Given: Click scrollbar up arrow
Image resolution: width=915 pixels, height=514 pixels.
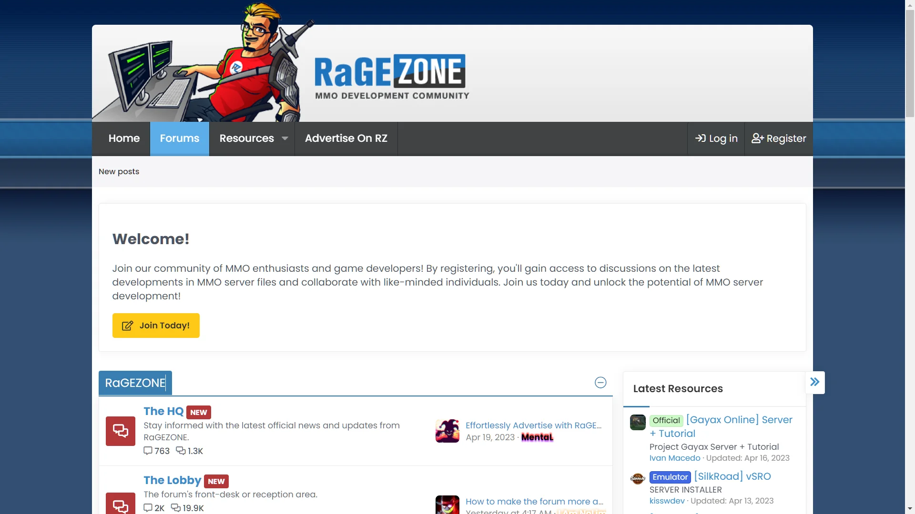Looking at the screenshot, I should [x=910, y=4].
